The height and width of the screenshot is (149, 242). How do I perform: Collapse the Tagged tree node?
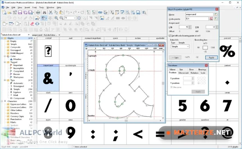pos(5,62)
